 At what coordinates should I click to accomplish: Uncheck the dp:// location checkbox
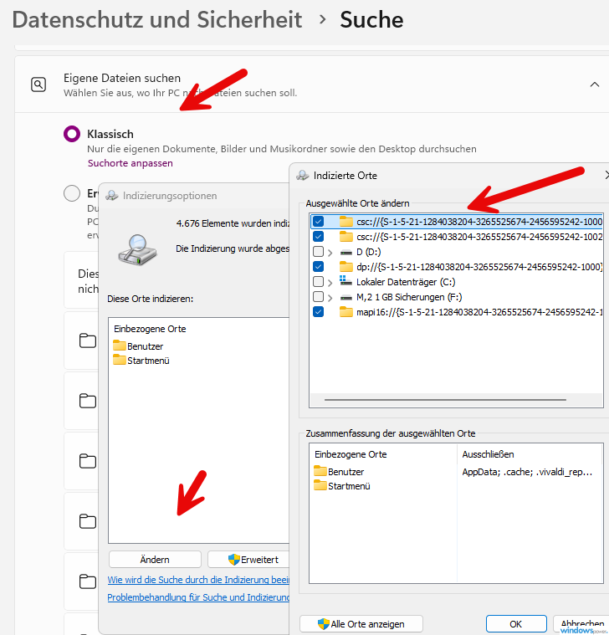pos(318,267)
